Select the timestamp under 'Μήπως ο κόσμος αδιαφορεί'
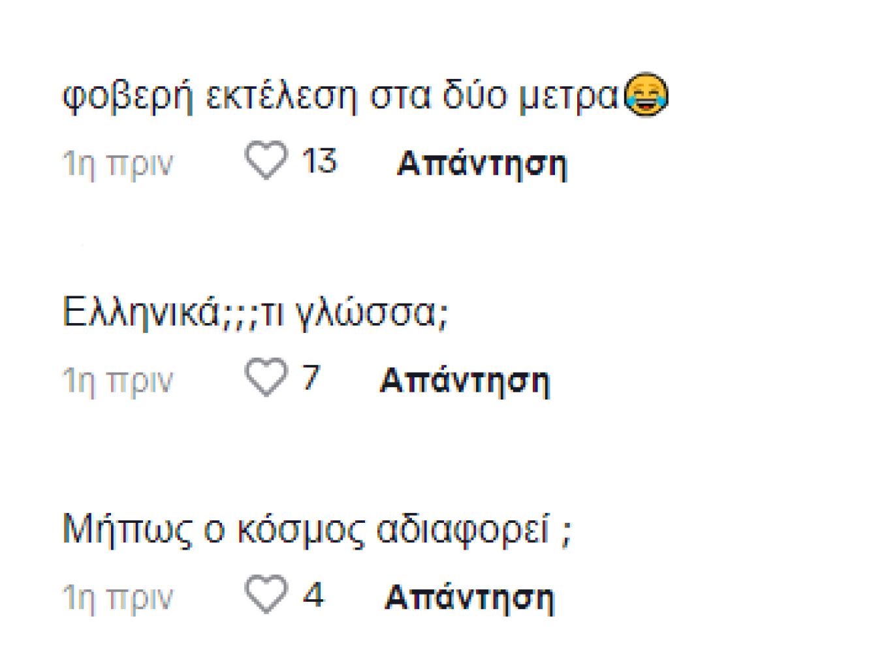 pyautogui.click(x=118, y=597)
